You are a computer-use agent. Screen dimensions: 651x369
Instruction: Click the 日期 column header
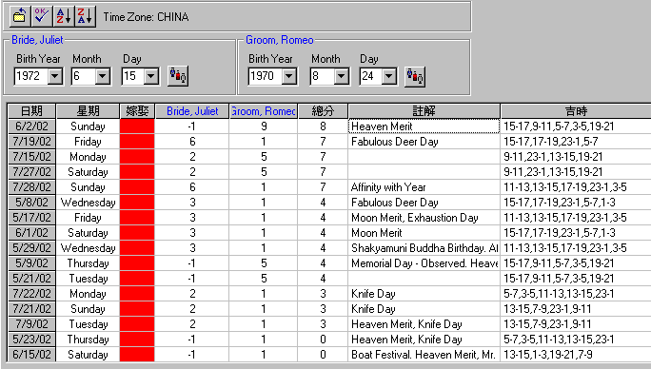(31, 111)
